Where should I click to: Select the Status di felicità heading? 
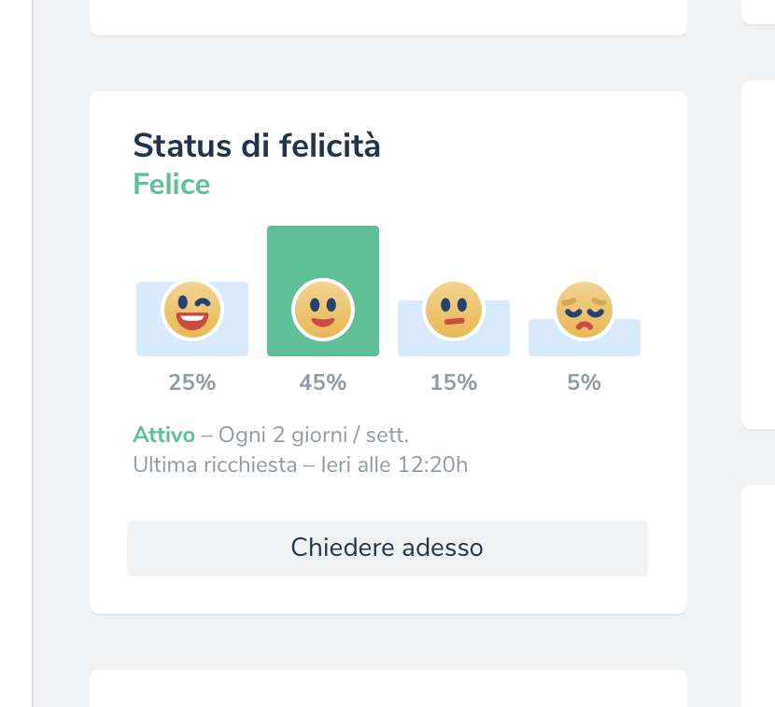click(257, 146)
